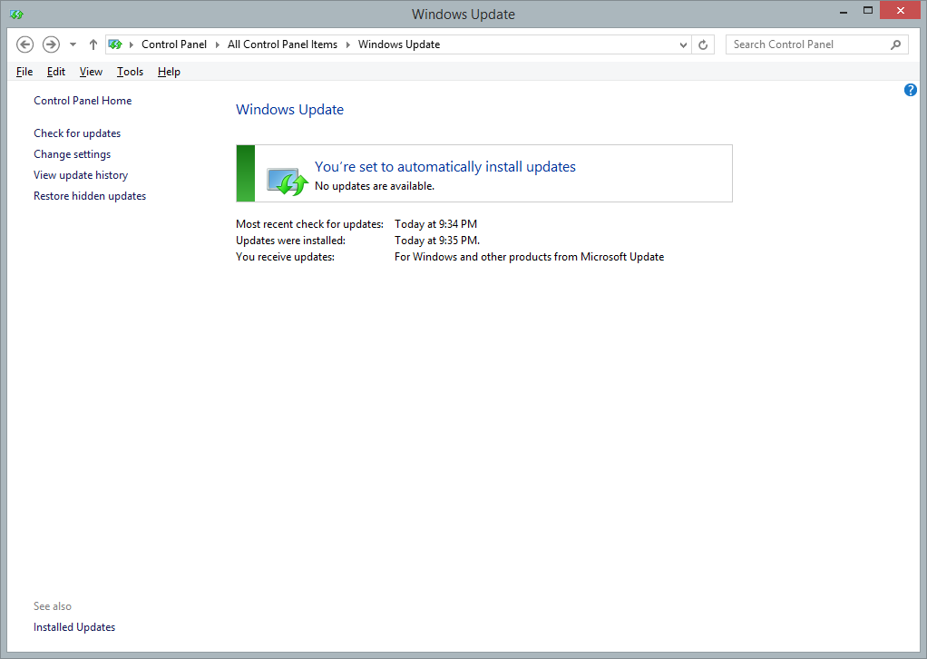Click Restore hidden updates
The image size is (927, 659).
tap(90, 196)
